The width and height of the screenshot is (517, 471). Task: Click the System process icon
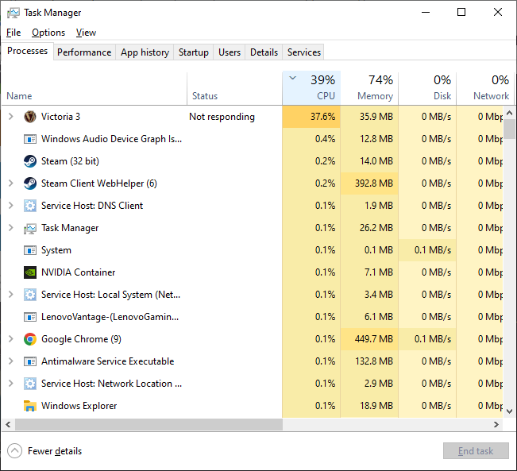(x=30, y=250)
